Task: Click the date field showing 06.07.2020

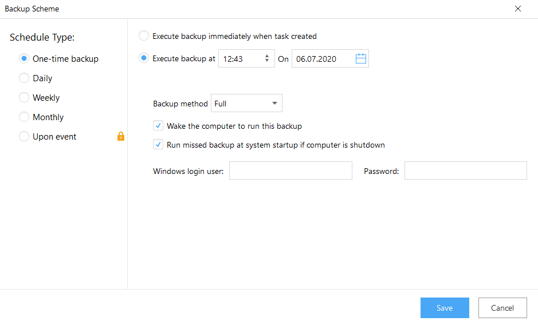Action: [x=322, y=58]
